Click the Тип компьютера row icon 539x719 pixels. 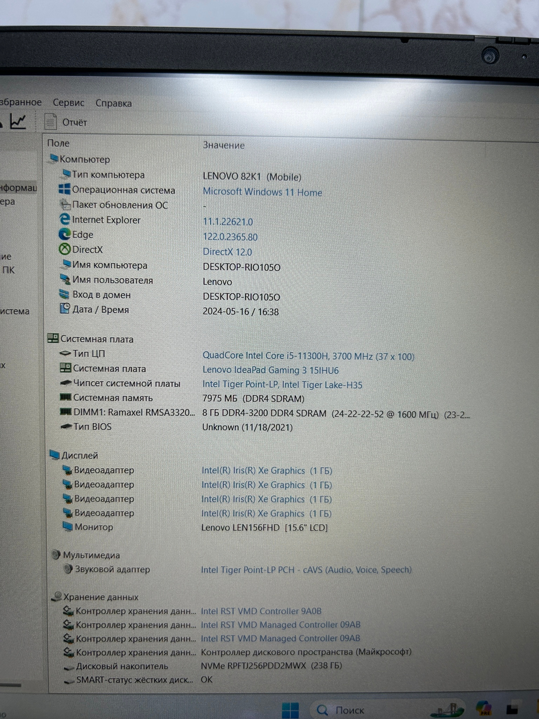66,174
